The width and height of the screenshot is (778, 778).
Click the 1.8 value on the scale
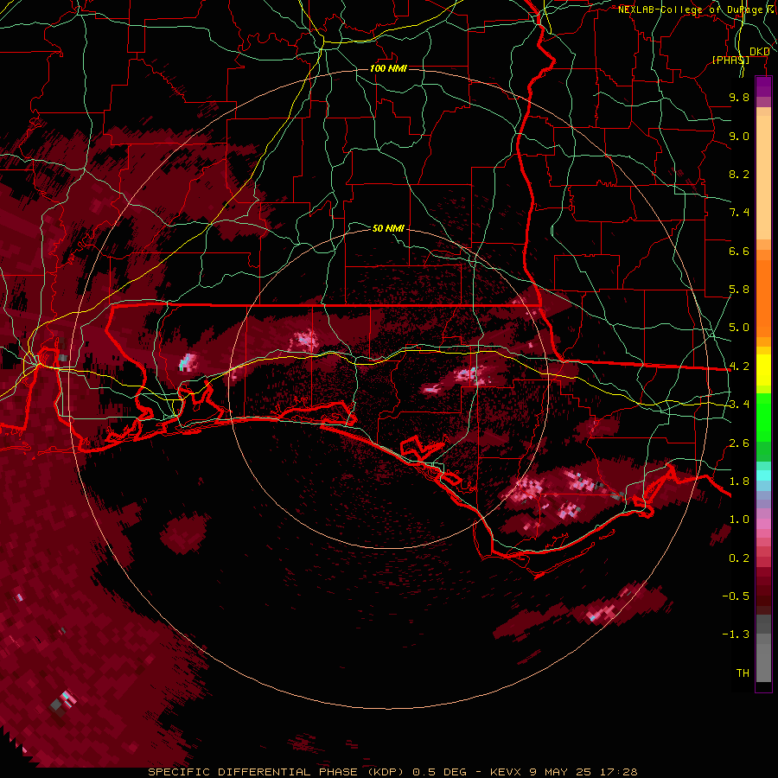point(739,481)
